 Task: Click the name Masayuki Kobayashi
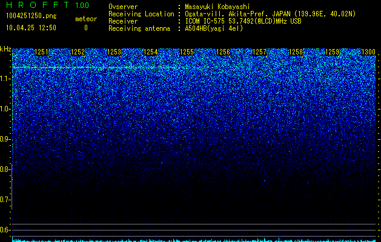[x=217, y=7]
